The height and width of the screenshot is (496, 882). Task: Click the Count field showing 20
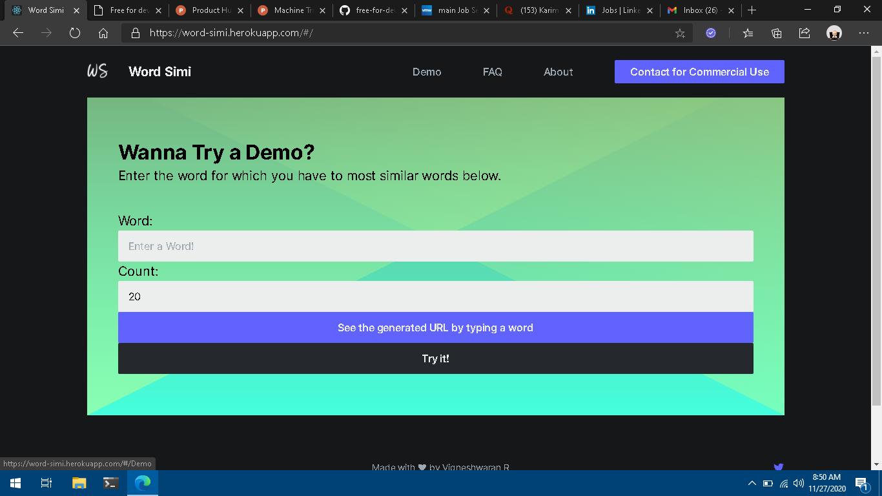(x=436, y=296)
